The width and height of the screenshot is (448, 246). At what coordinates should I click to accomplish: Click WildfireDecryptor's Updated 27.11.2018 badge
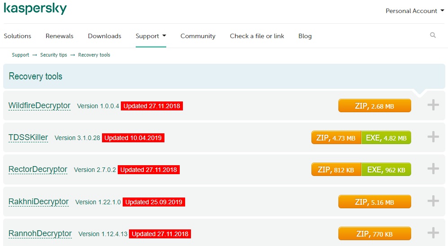[x=152, y=106]
